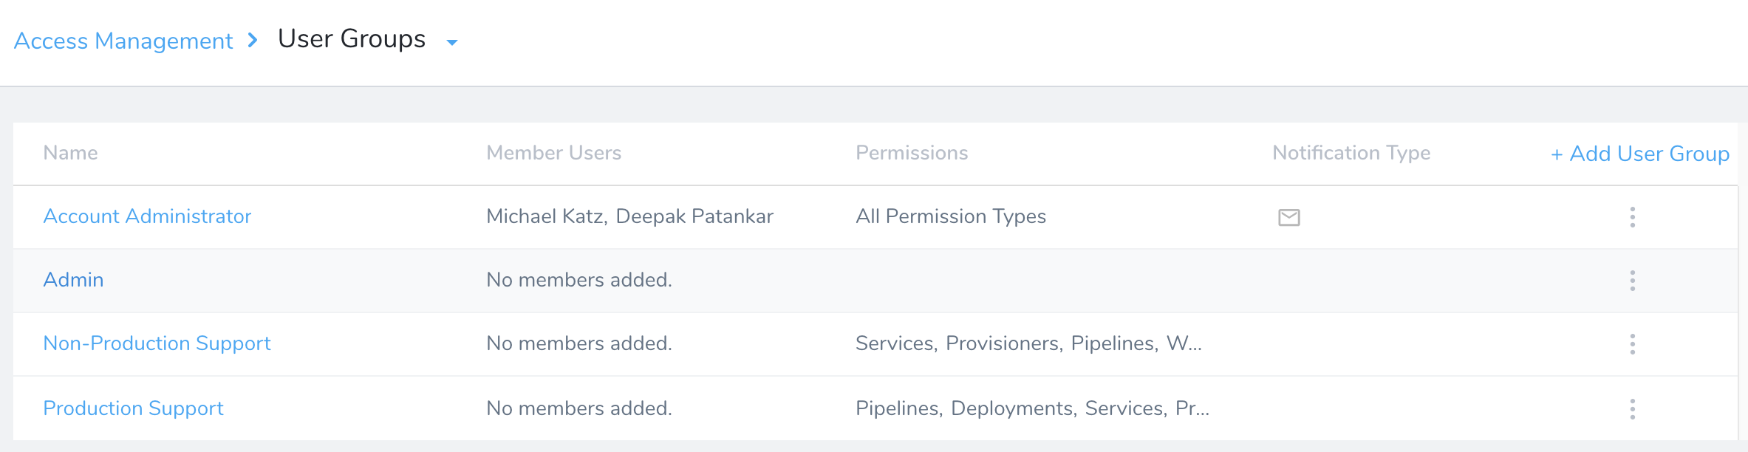The height and width of the screenshot is (452, 1748).
Task: Click All Permission Types cell
Action: (x=951, y=216)
